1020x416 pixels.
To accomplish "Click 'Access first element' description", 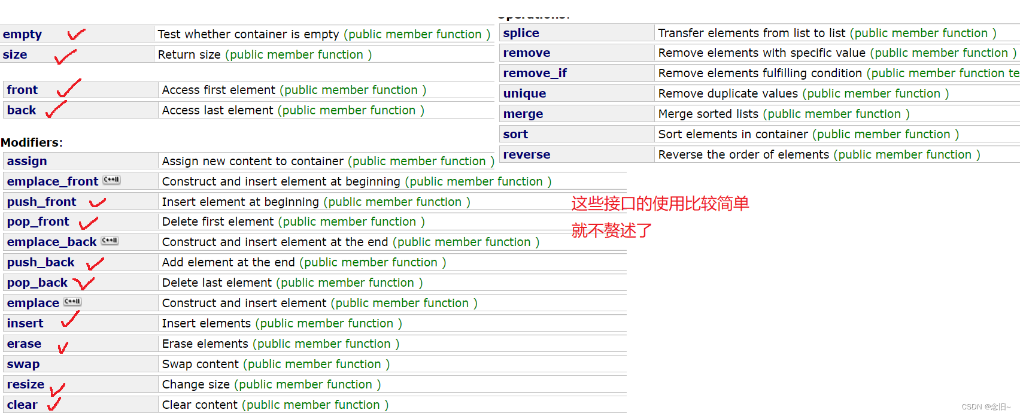I will click(218, 90).
